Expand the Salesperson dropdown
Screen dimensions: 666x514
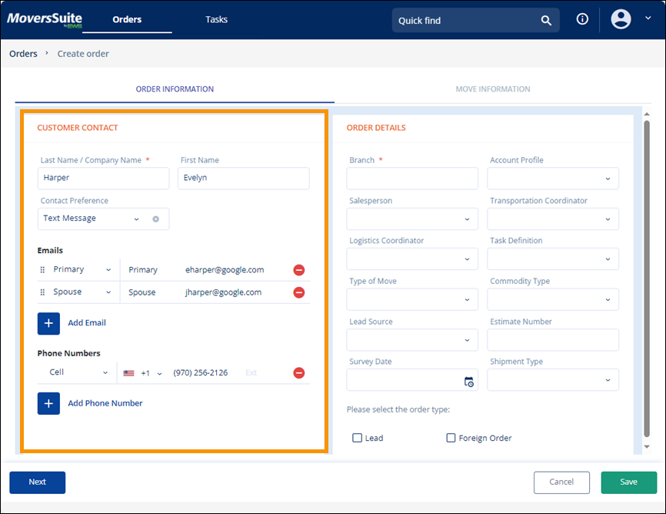coord(412,219)
